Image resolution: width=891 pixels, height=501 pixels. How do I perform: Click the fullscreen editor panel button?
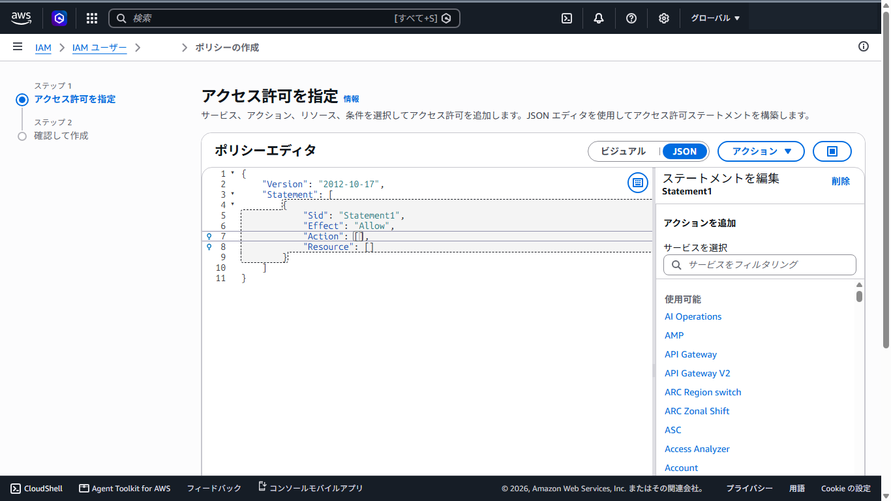point(832,151)
